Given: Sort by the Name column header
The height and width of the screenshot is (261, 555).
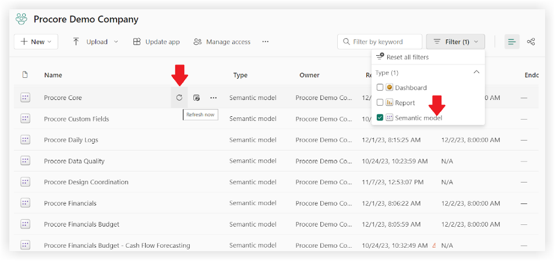Looking at the screenshot, I should click(53, 75).
